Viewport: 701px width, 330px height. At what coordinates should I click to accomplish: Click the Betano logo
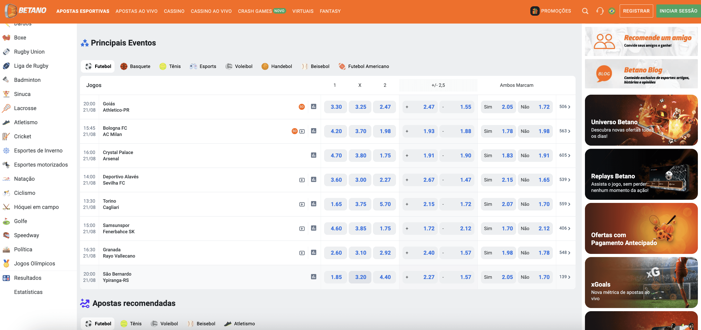(26, 11)
